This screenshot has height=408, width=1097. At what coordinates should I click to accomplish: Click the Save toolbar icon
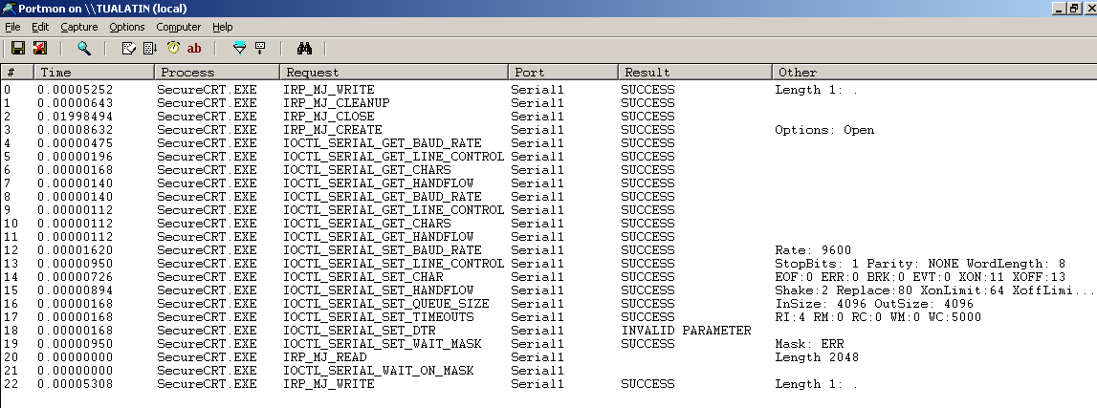pyautogui.click(x=17, y=48)
